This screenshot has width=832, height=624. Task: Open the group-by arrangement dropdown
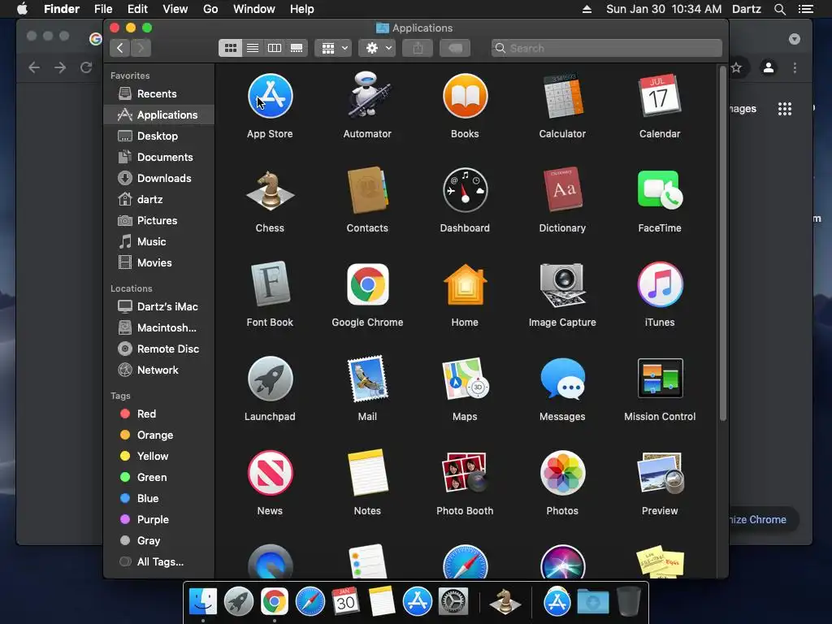click(333, 48)
